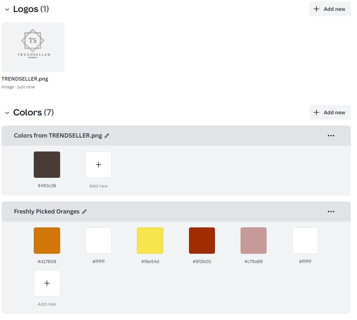The height and width of the screenshot is (320, 357).
Task: Select the dark red #9f2b00 swatch
Action: click(x=202, y=241)
